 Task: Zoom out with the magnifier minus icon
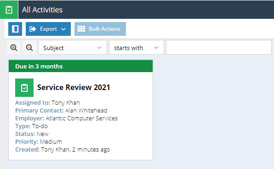click(29, 47)
